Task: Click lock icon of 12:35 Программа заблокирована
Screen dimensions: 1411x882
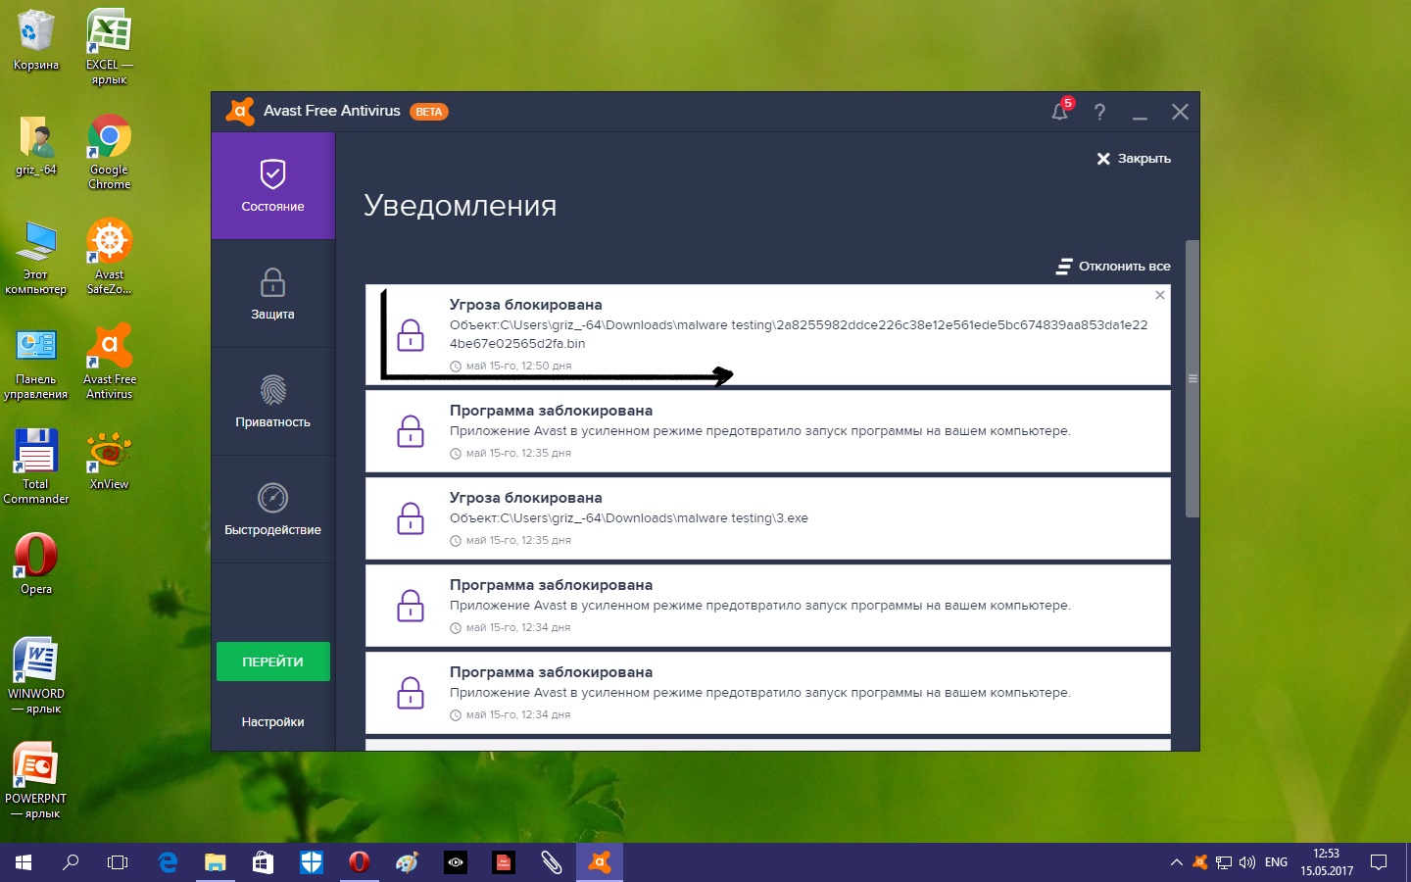Action: [x=411, y=431]
